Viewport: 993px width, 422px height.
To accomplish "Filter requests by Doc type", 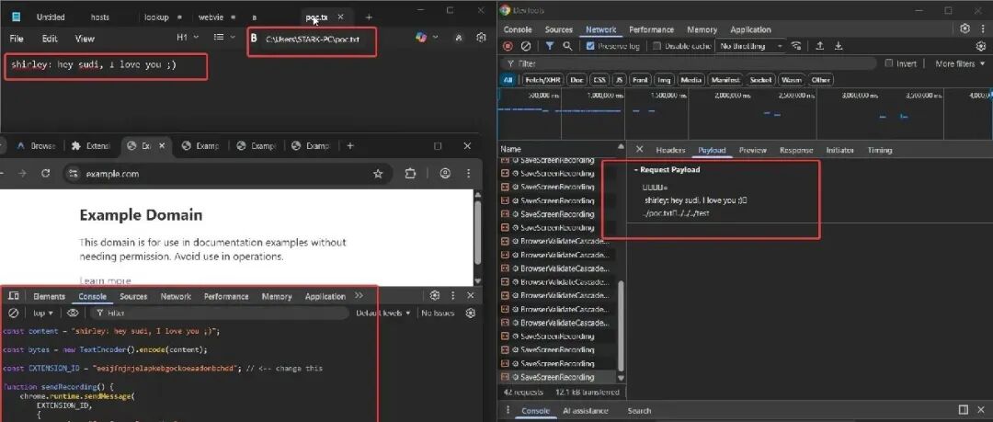I will [x=576, y=80].
